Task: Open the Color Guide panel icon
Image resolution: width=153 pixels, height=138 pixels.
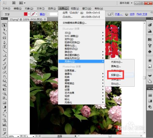Action: (x=150, y=31)
